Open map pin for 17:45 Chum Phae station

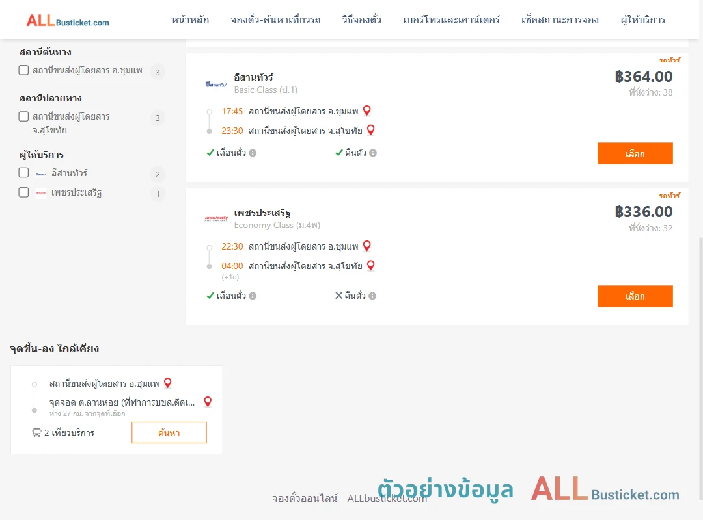coord(366,110)
